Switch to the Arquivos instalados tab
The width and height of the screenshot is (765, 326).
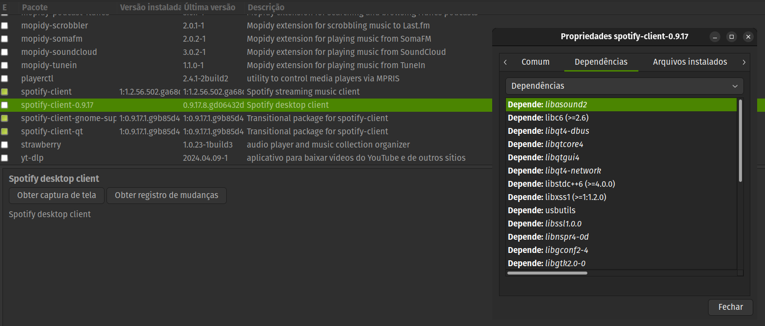click(690, 62)
